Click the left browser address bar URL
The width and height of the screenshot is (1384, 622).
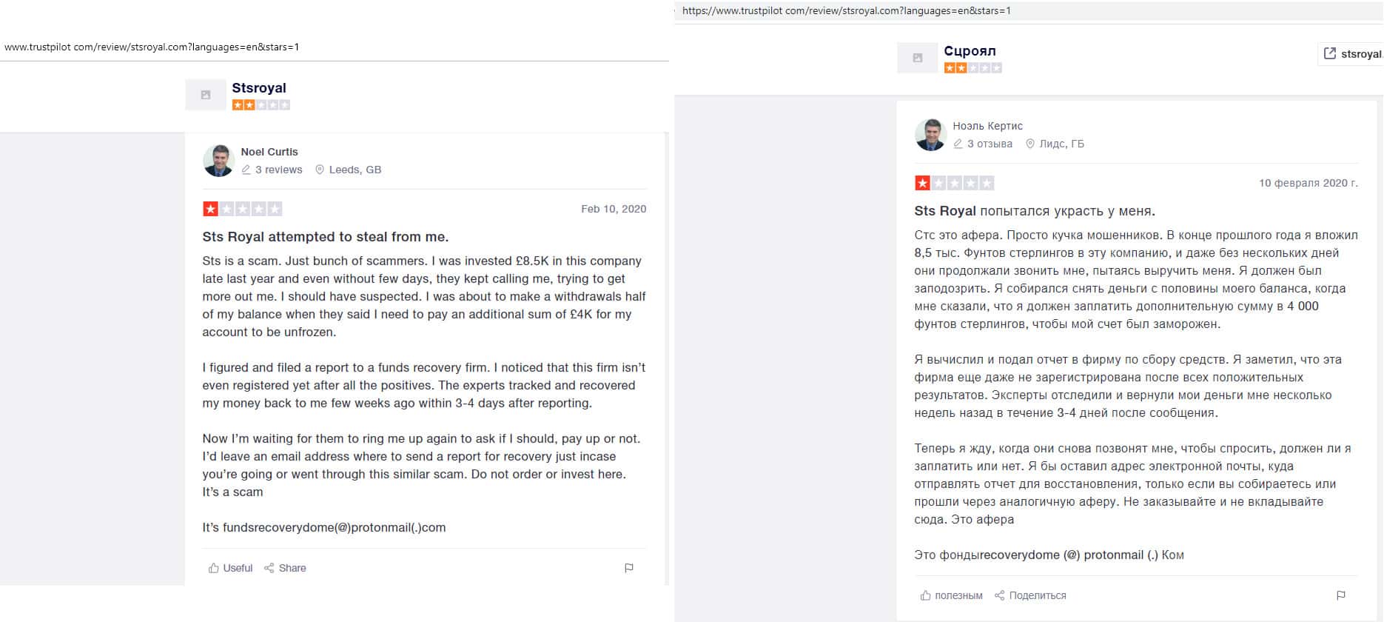point(152,47)
